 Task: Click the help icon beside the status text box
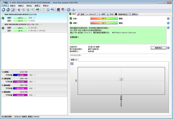click(x=168, y=28)
